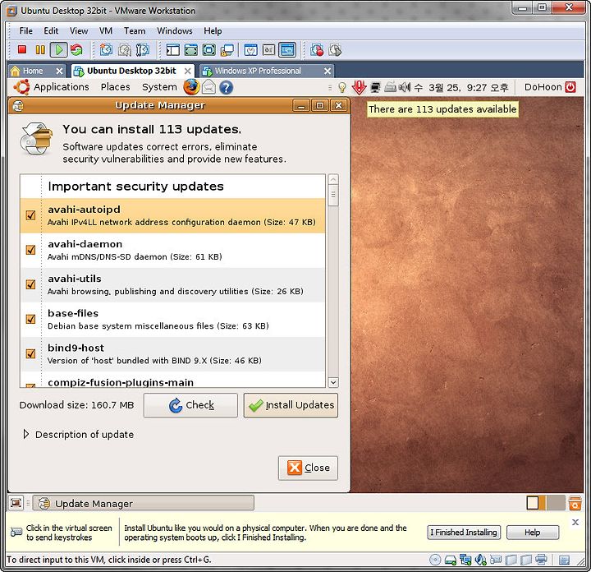The width and height of the screenshot is (591, 572).
Task: Open the Evolution mail envelope icon
Action: (208, 87)
